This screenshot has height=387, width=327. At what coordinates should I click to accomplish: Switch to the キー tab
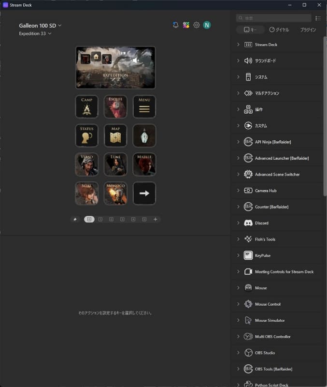pyautogui.click(x=250, y=30)
